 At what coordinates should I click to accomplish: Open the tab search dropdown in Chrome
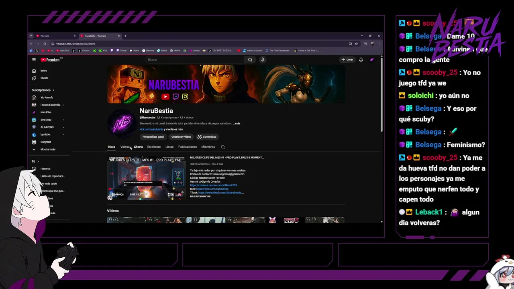pyautogui.click(x=31, y=36)
